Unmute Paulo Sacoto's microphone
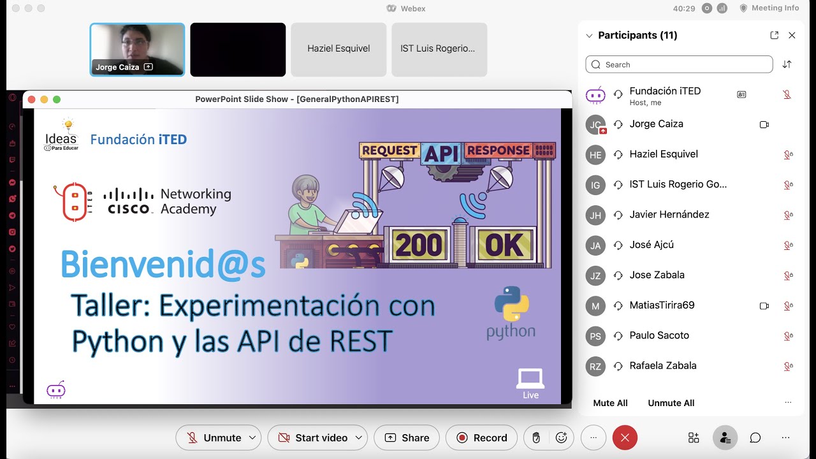The height and width of the screenshot is (459, 816). (x=788, y=336)
